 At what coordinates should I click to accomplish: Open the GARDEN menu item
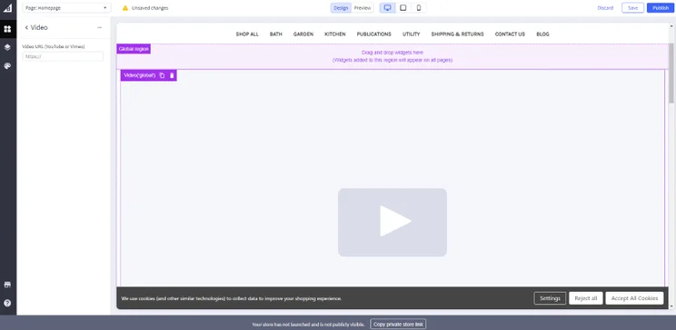[x=303, y=34]
